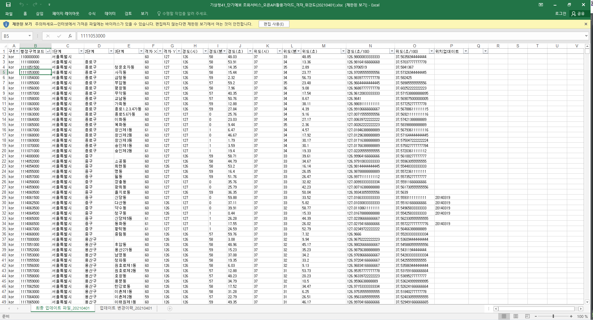Open the filter dropdown for 3단계 column
The image size is (593, 320).
click(x=141, y=51)
